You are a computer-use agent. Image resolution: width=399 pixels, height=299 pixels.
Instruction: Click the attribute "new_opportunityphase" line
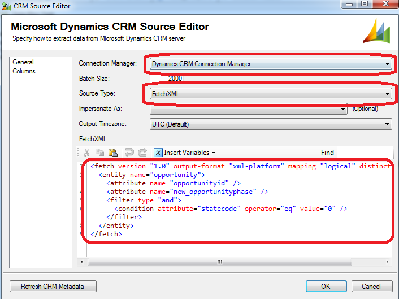(187, 192)
